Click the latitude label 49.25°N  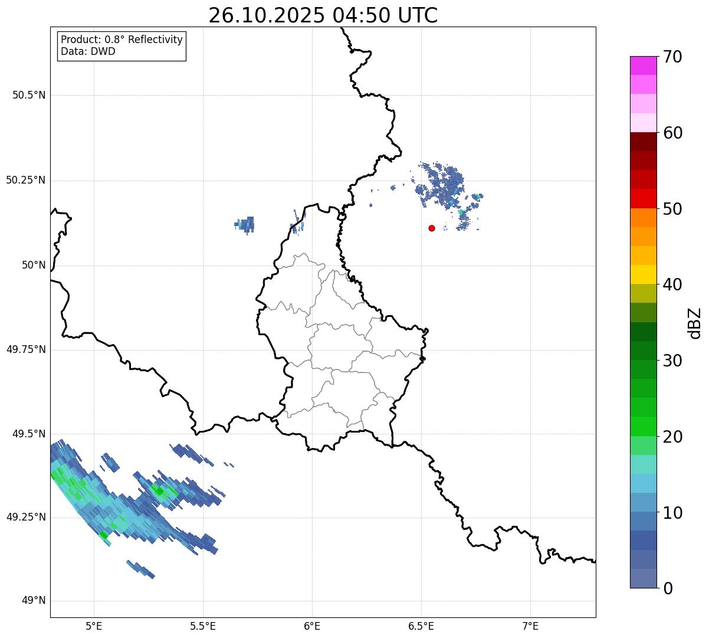(25, 518)
